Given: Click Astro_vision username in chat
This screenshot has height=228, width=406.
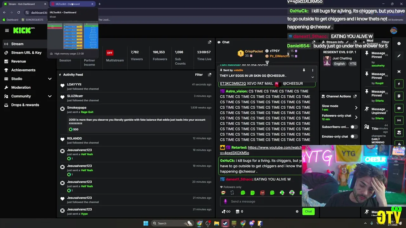Looking at the screenshot, I should (236, 91).
